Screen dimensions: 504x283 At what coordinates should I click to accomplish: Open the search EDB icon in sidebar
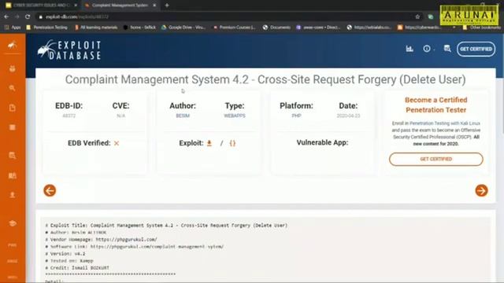click(13, 156)
